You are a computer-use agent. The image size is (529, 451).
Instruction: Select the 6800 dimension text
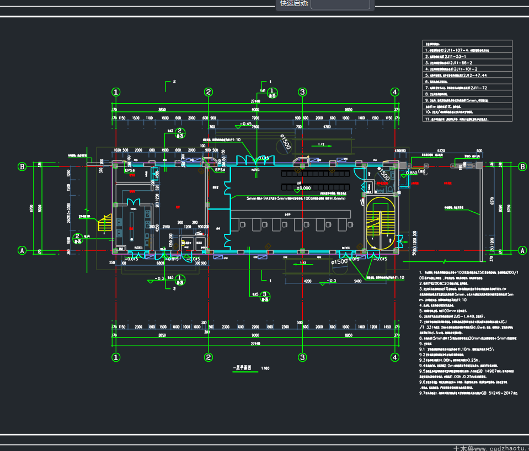click(161, 263)
